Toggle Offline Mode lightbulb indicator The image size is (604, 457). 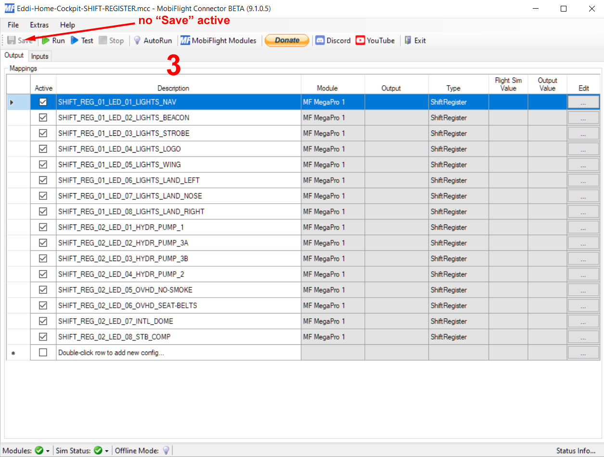click(166, 450)
